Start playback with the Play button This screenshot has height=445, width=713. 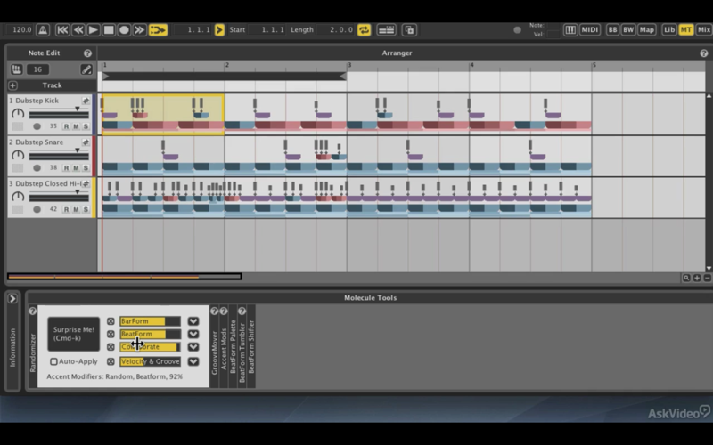click(x=94, y=30)
